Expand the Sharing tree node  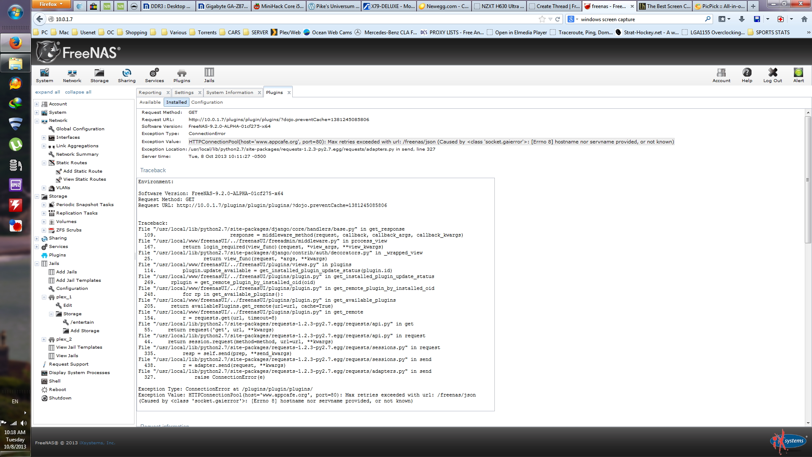click(x=37, y=239)
